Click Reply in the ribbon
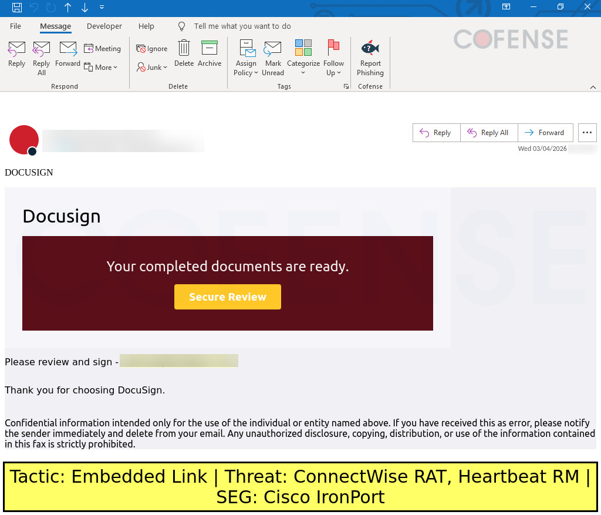This screenshot has height=515, width=601. [16, 54]
